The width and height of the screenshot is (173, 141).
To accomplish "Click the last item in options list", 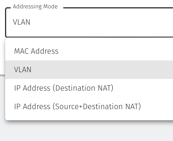I will click(x=77, y=107).
